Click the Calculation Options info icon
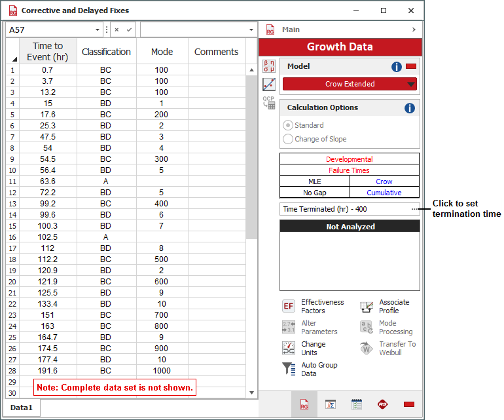504x420 pixels. pos(410,108)
